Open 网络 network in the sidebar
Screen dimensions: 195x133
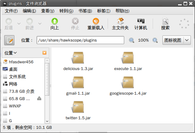point(23,84)
